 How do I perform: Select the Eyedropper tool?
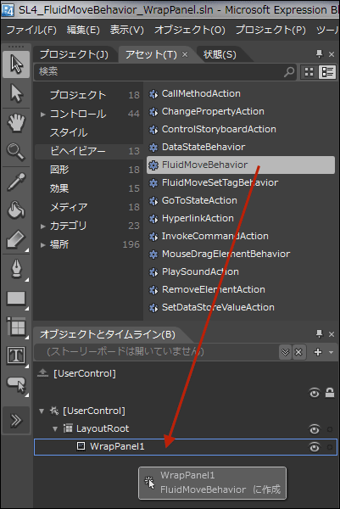tap(16, 182)
